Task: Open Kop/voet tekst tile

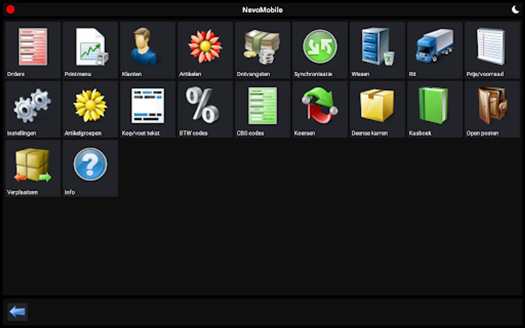Action: point(148,109)
